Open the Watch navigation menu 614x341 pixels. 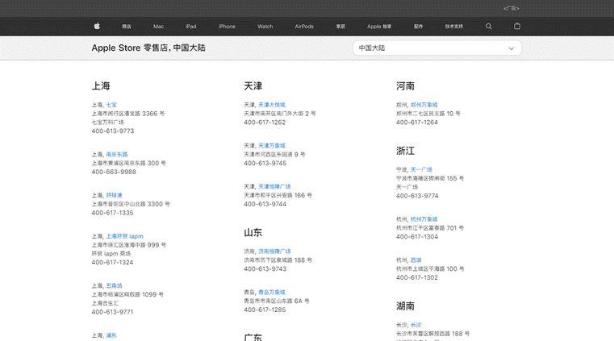pyautogui.click(x=265, y=27)
